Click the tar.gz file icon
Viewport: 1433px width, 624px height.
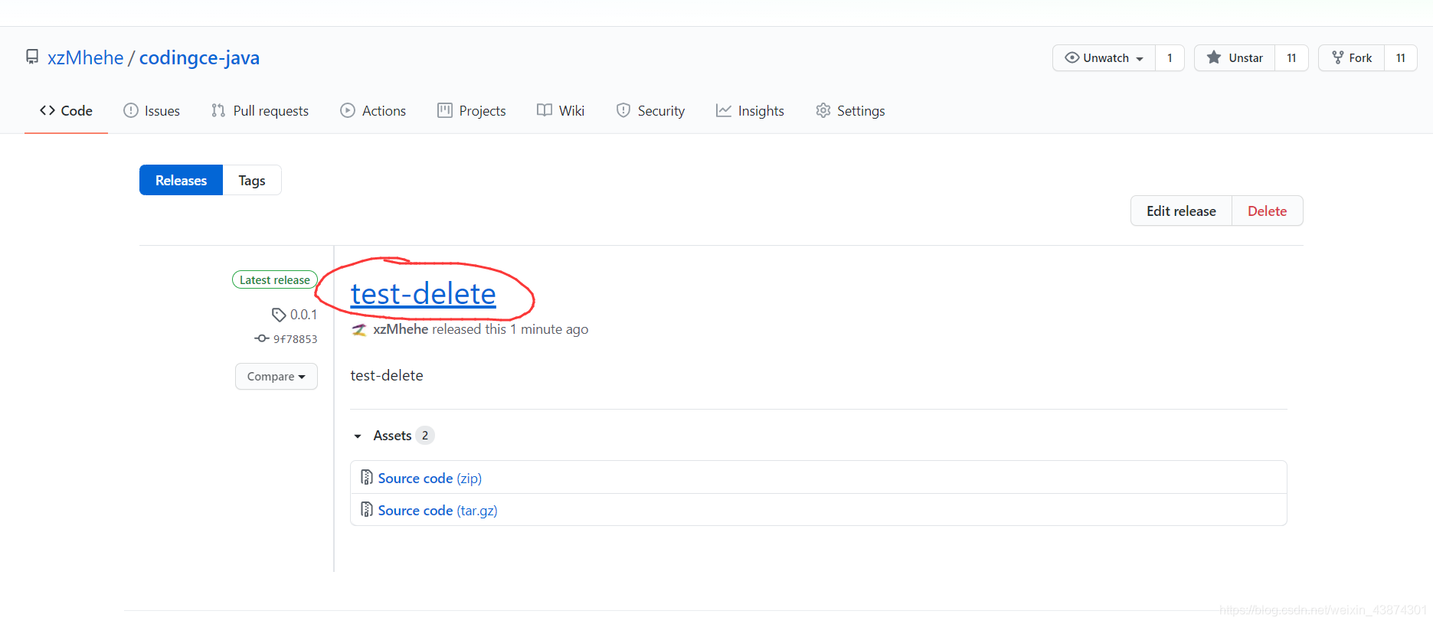pos(367,509)
